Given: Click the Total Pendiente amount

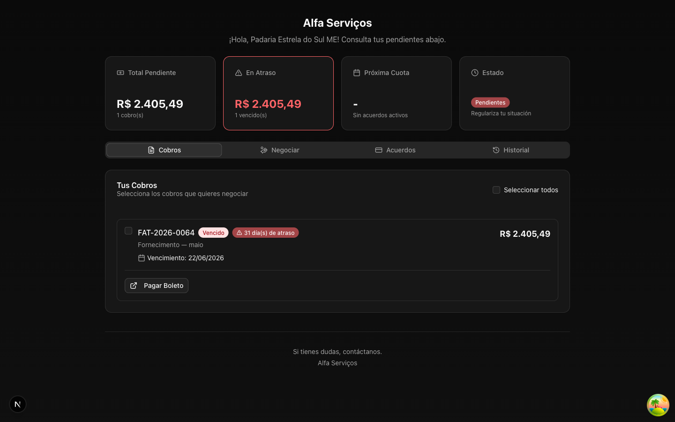Looking at the screenshot, I should (x=150, y=104).
